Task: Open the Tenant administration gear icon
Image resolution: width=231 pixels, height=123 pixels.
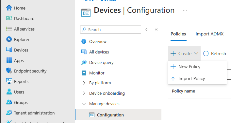Action: [x=9, y=113]
